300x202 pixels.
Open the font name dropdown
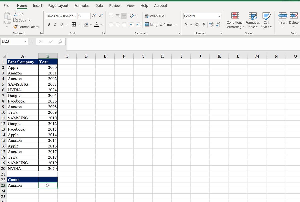75,16
